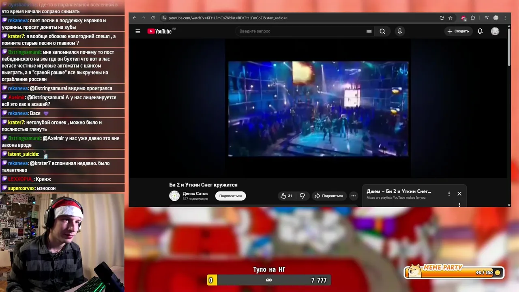Dislike the video

click(x=302, y=196)
